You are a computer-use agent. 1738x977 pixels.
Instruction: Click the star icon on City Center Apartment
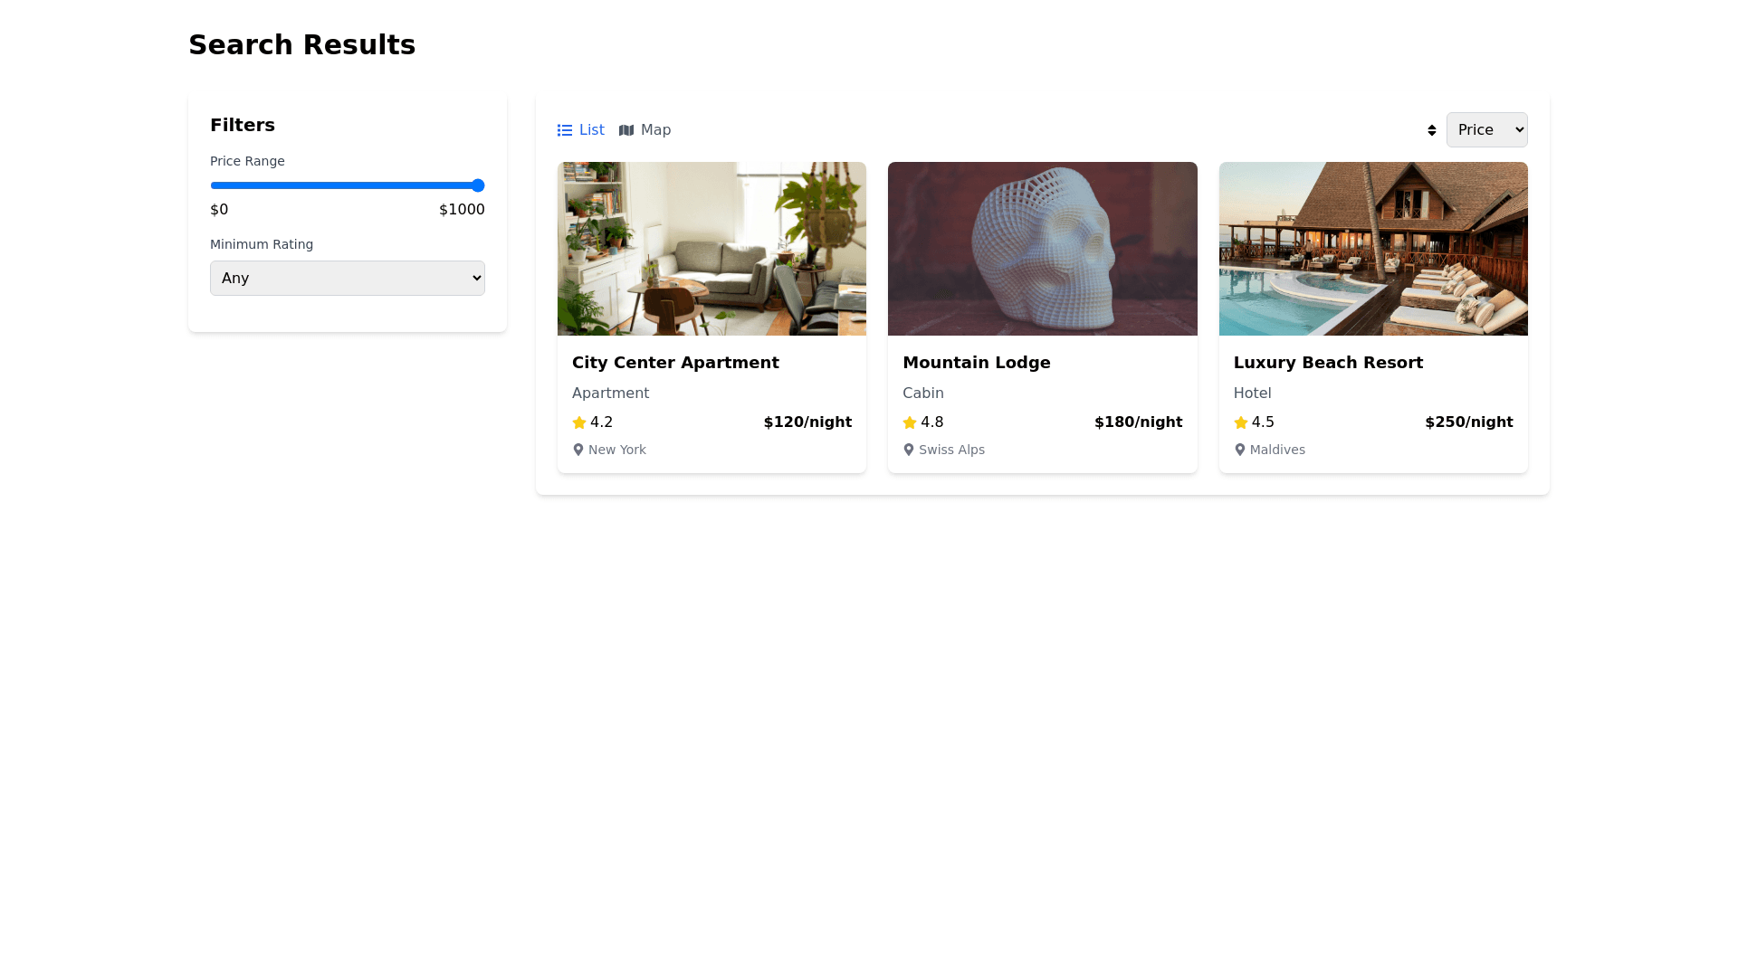[x=579, y=422]
